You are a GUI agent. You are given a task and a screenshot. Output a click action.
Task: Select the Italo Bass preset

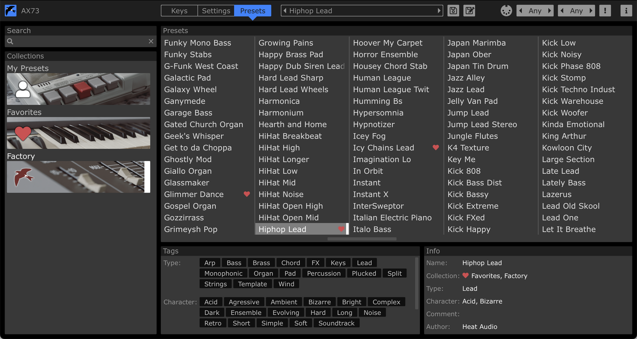click(x=372, y=229)
